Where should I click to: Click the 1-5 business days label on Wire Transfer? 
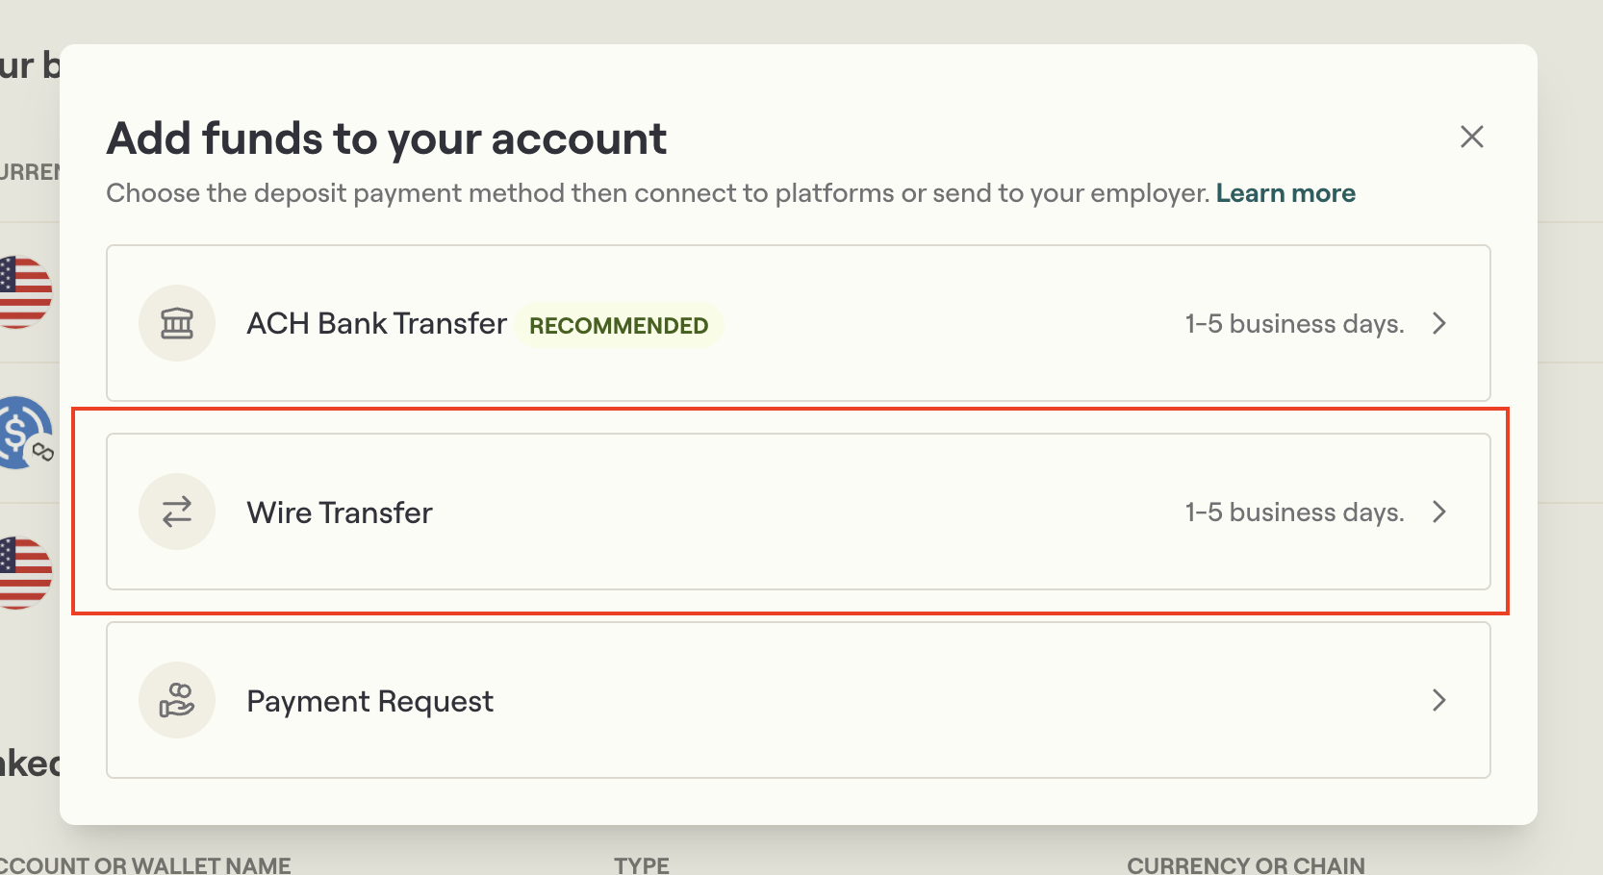click(x=1293, y=512)
